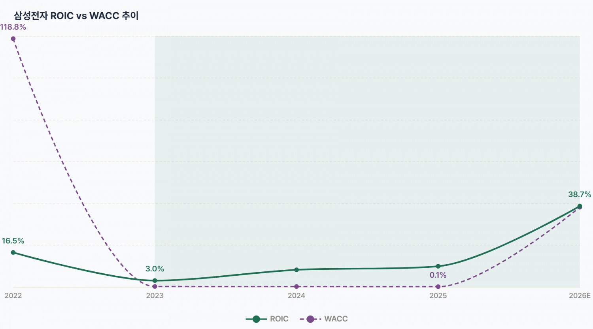Click the 2023 ROIC data point 3.0%
Viewport: 593px width, 329px height.
pyautogui.click(x=155, y=281)
